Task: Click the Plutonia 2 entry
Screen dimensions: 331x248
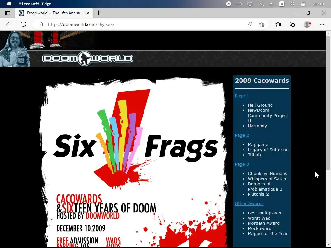Action: click(x=258, y=194)
